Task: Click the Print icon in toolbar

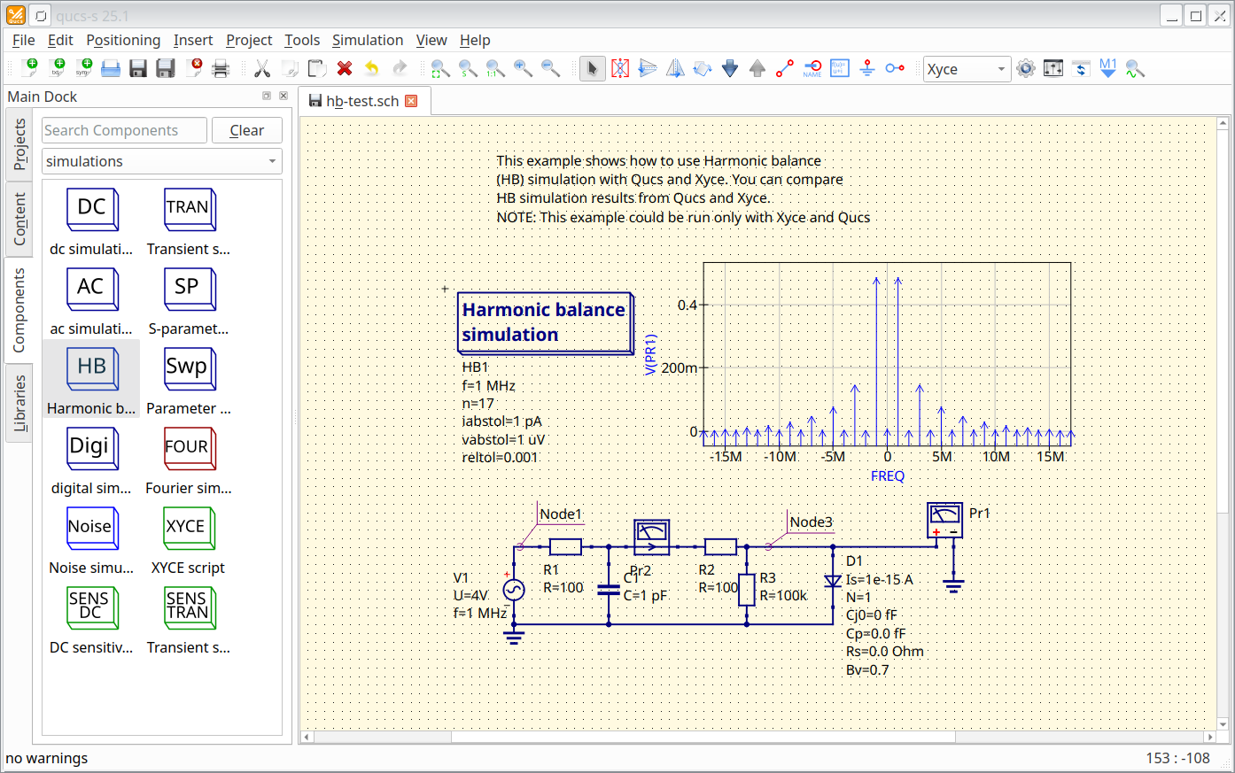Action: pos(221,69)
